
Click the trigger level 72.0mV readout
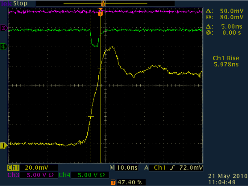coord(191,168)
